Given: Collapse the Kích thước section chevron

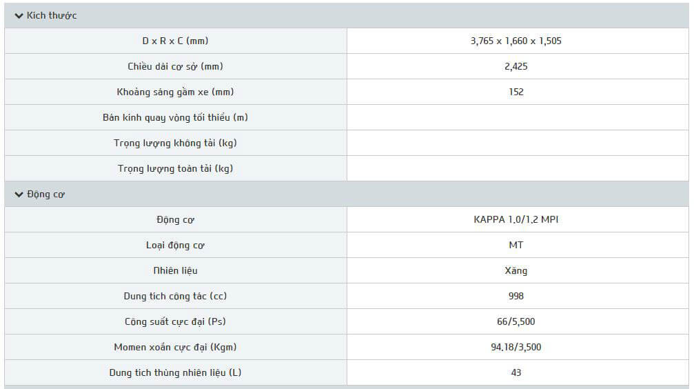Looking at the screenshot, I should click(19, 16).
